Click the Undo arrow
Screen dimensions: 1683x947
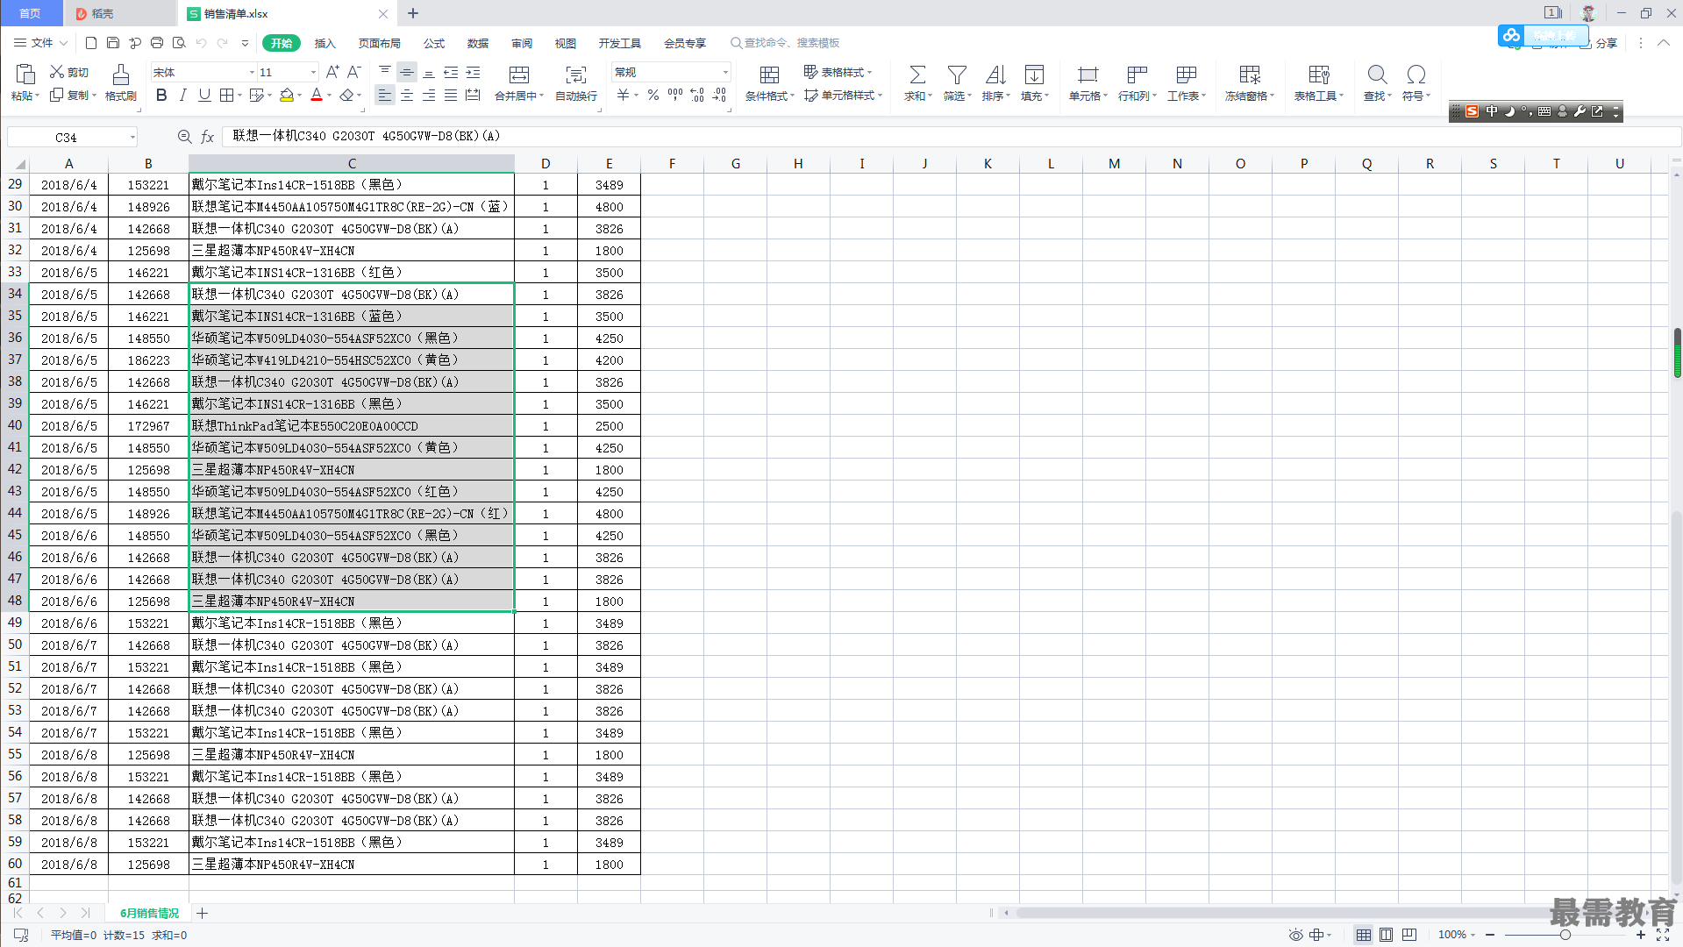click(201, 43)
